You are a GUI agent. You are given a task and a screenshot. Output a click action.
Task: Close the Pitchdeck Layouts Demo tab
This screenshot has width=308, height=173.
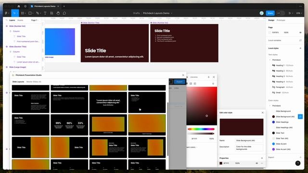pos(58,6)
